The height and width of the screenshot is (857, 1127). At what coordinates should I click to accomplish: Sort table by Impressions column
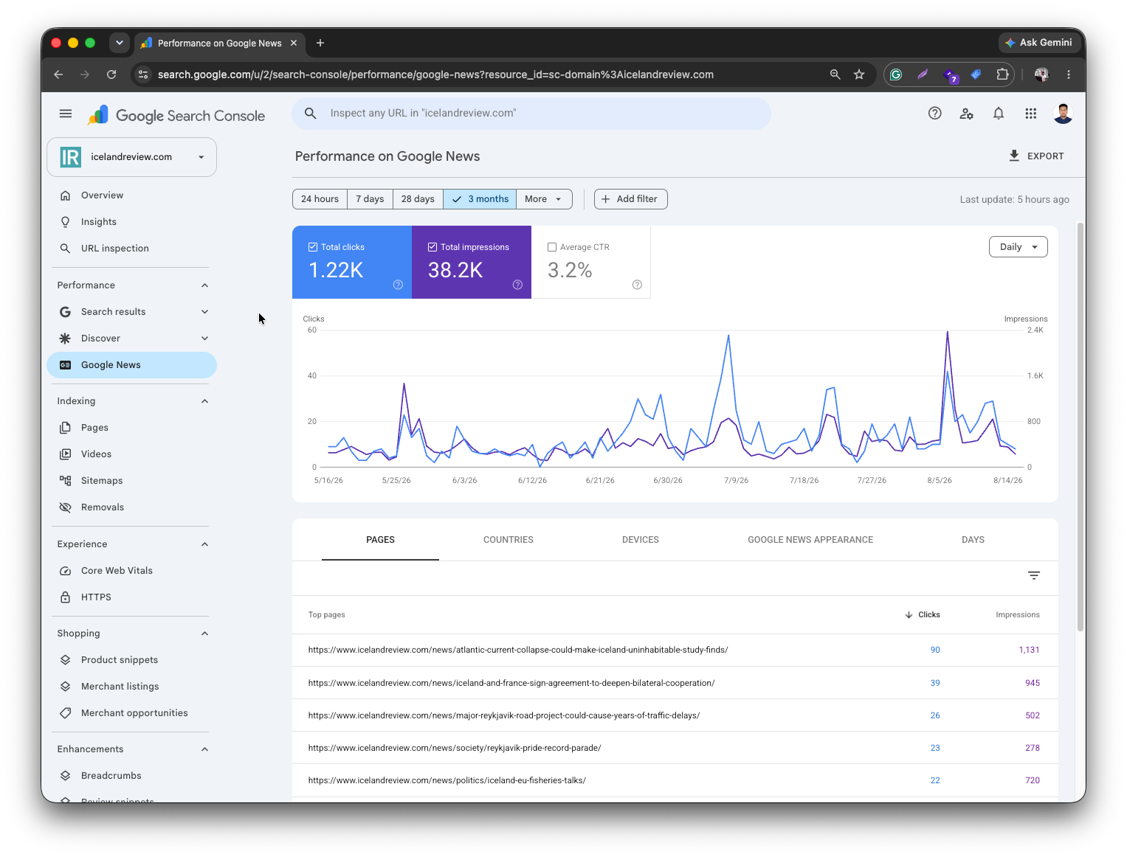(1017, 614)
